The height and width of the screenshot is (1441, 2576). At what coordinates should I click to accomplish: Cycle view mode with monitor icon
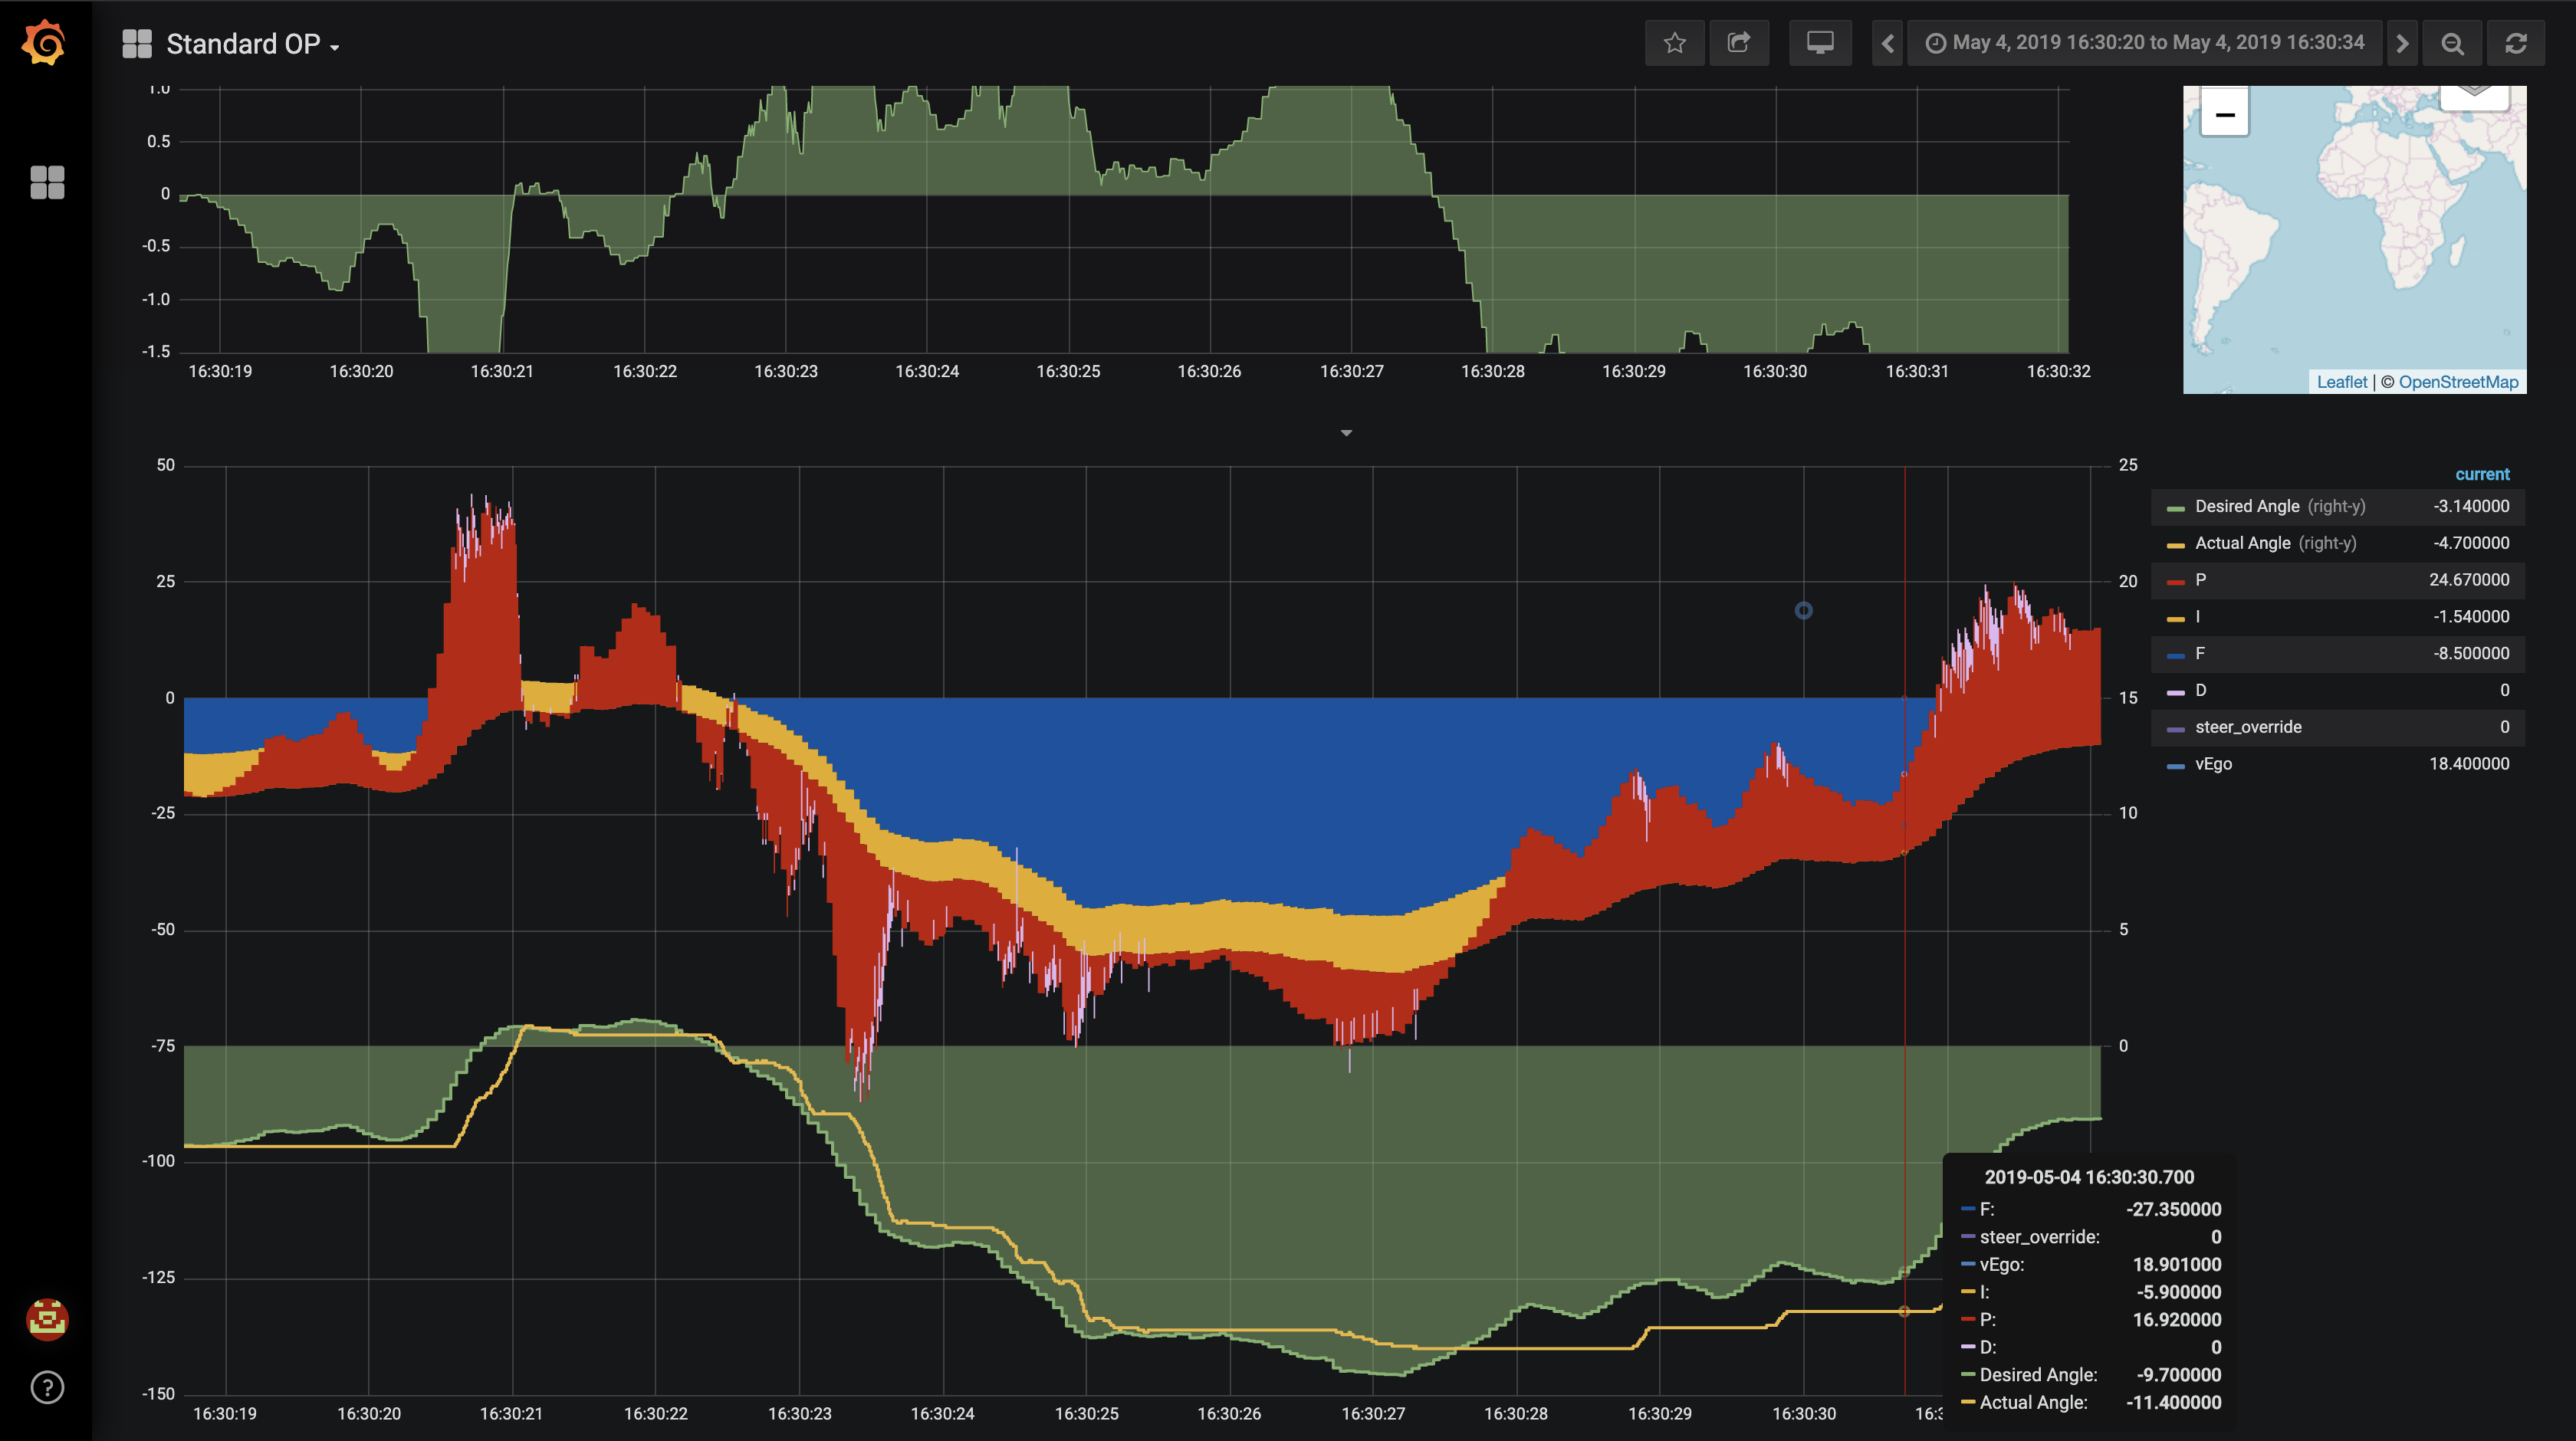(x=1820, y=43)
